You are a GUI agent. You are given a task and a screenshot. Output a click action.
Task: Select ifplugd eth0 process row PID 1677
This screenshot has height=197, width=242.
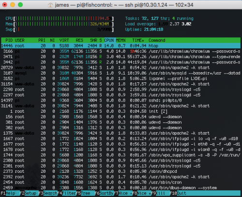click(121, 144)
